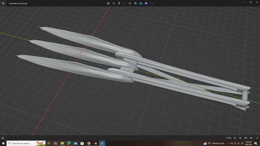Toggle the filmstrip icon at bottom left
The width and height of the screenshot is (260, 146).
[x=3, y=138]
